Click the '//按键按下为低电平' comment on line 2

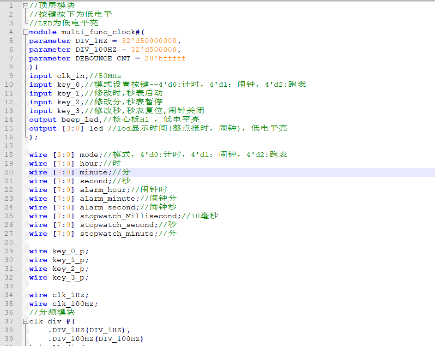71,14
